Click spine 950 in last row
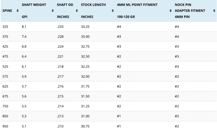Viewport: 217px width, 131px height. 5,126
